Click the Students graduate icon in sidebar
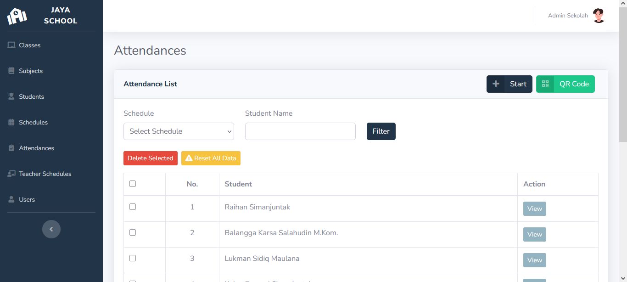The image size is (627, 282). click(x=11, y=96)
